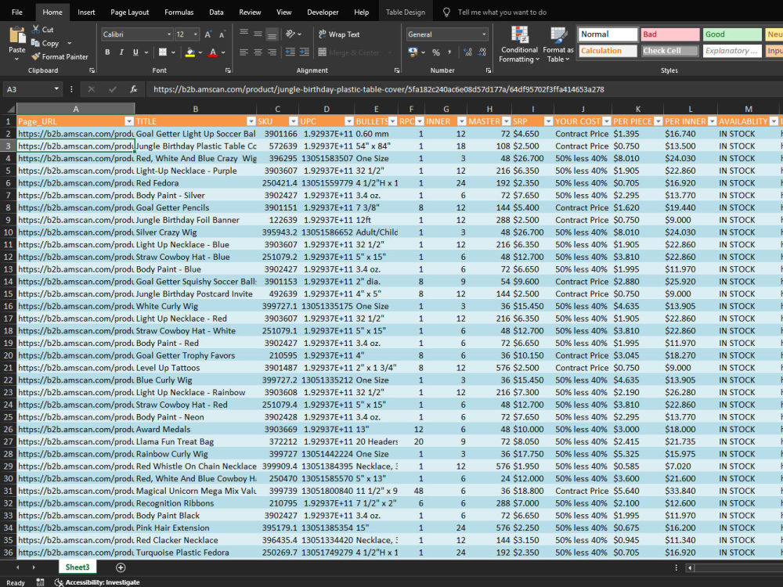Increase indent

[304, 52]
